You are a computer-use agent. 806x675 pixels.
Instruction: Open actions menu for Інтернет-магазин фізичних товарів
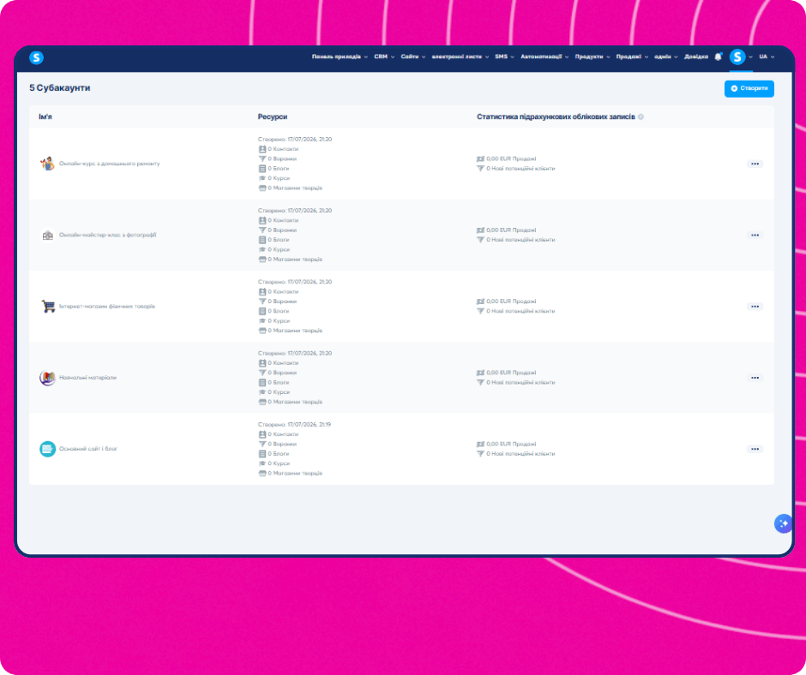click(x=755, y=307)
